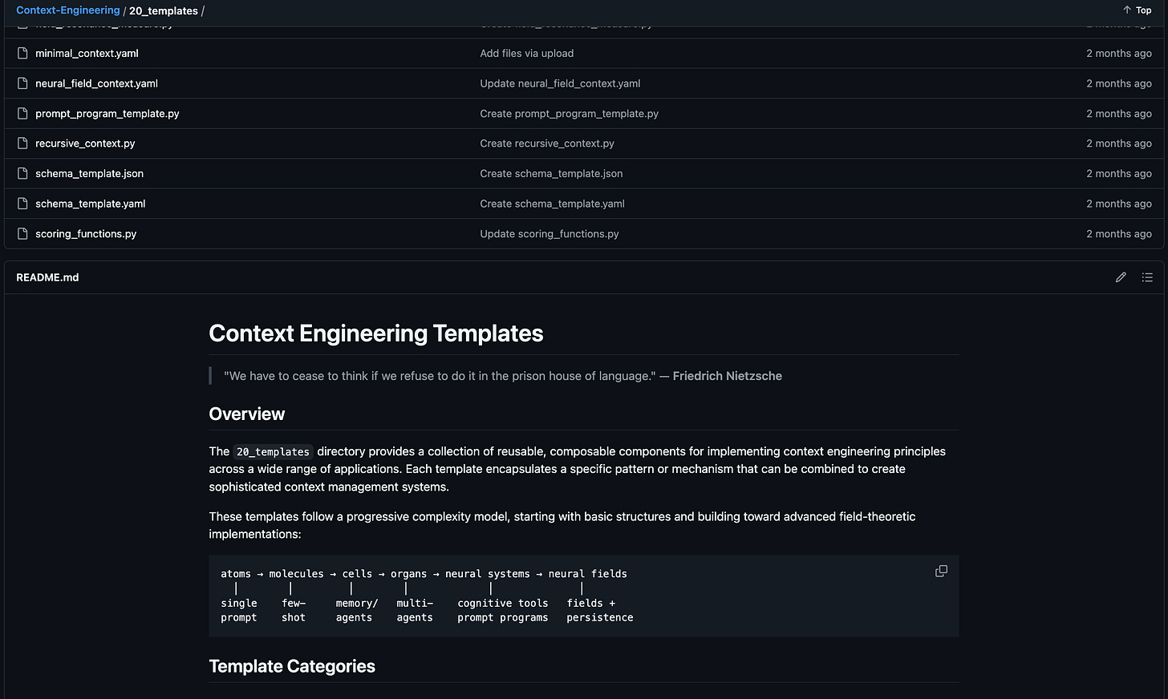Click the file icon beside neural_field_context.yaml
The image size is (1168, 699).
(x=22, y=83)
